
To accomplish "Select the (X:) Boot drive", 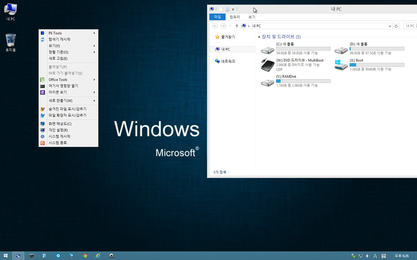I will 369,65.
